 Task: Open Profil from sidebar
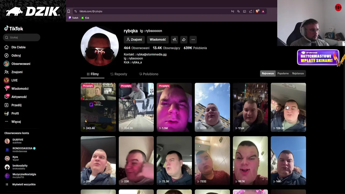click(x=15, y=113)
